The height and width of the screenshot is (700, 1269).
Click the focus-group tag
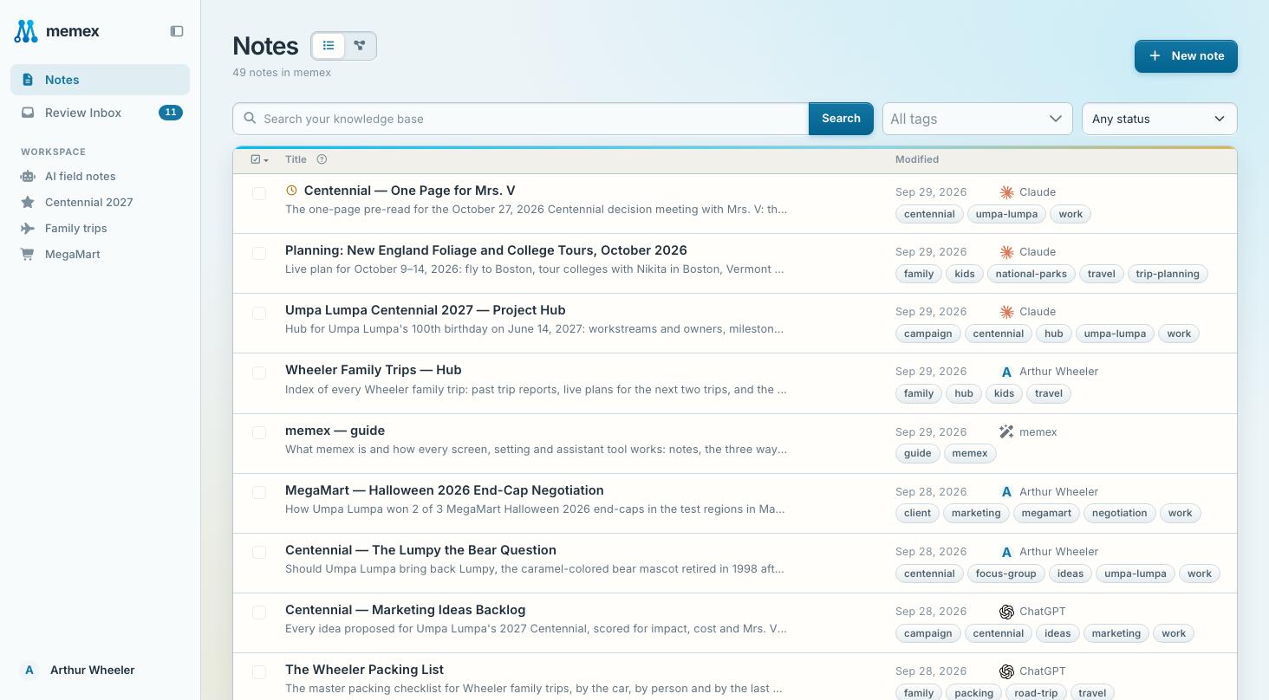point(1005,573)
